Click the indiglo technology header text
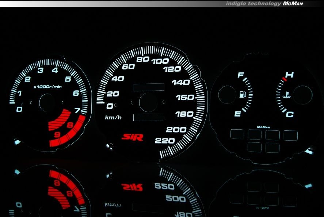The height and width of the screenshot is (217, 324). [x=253, y=3]
